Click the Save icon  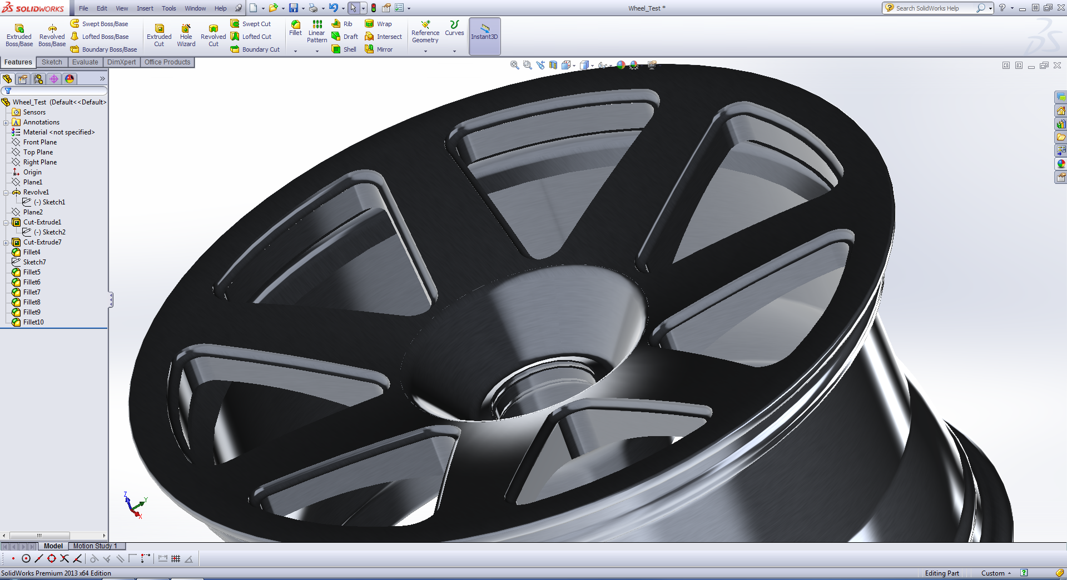(293, 8)
